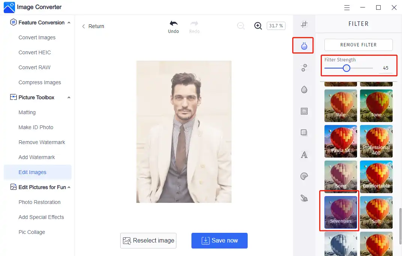Collapse the Feature Conversion section
This screenshot has width=402, height=256.
coord(69,23)
